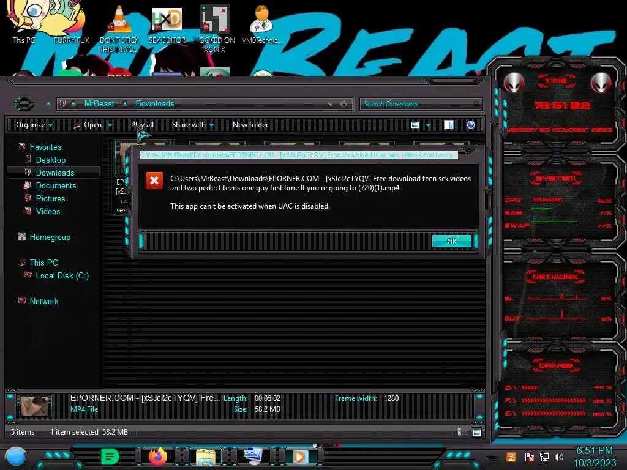
Task: Click the CPU usage bar in SYSTEM widget
Action: [x=547, y=200]
